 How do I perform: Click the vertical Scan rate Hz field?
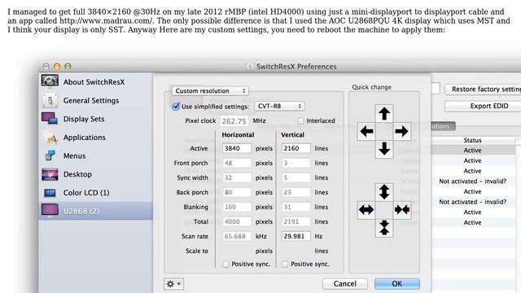tap(296, 236)
